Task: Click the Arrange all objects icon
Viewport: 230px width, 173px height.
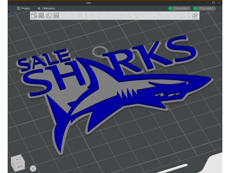Action: (56, 15)
